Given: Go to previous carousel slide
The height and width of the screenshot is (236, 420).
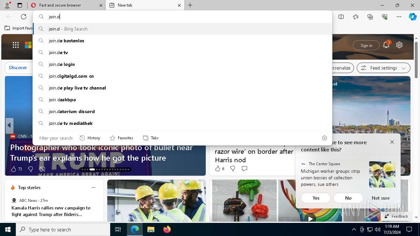Looking at the screenshot, I should [x=9, y=126].
